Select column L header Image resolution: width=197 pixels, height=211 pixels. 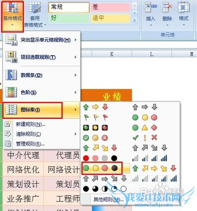coord(151,54)
